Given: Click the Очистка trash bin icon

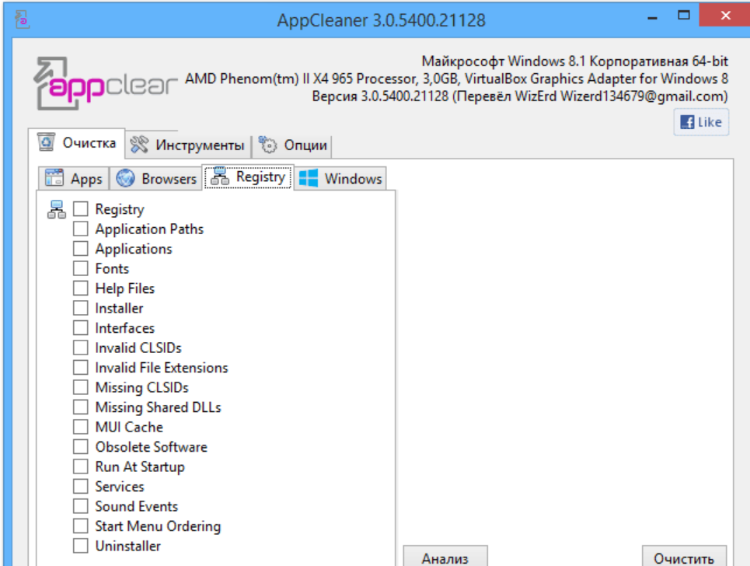Looking at the screenshot, I should tap(47, 143).
